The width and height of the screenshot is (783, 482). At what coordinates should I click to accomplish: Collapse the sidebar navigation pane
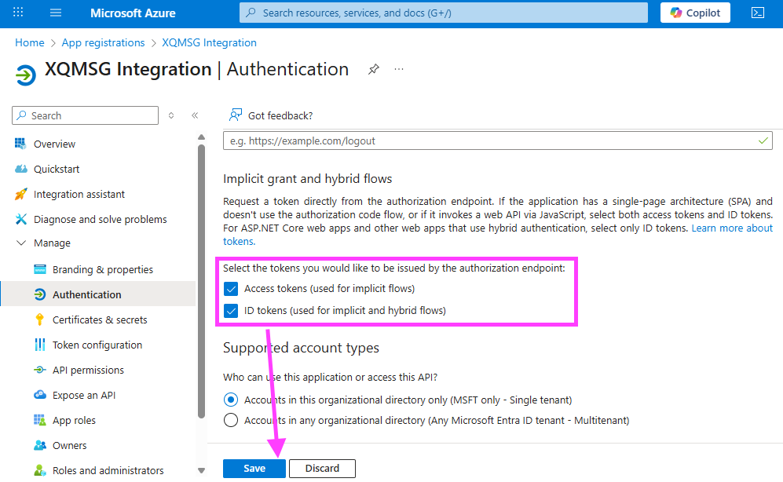(x=195, y=115)
